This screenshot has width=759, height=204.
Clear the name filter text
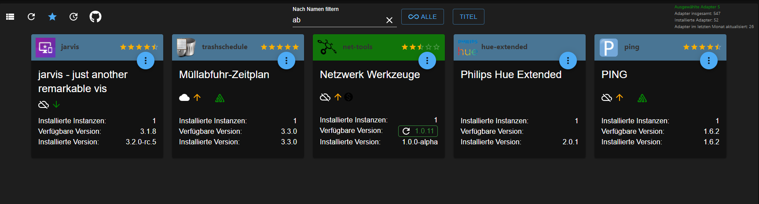point(389,20)
